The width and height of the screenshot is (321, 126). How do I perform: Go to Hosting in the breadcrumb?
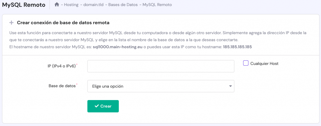[71, 5]
